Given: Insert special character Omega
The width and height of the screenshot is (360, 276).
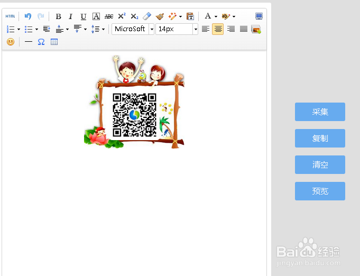Looking at the screenshot, I should [41, 42].
